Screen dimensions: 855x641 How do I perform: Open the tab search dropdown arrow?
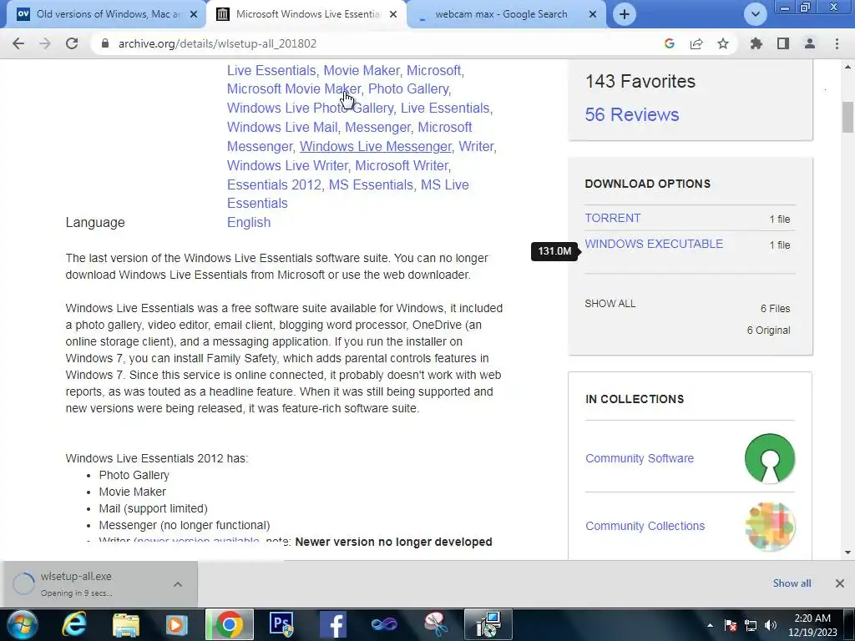coord(755,14)
